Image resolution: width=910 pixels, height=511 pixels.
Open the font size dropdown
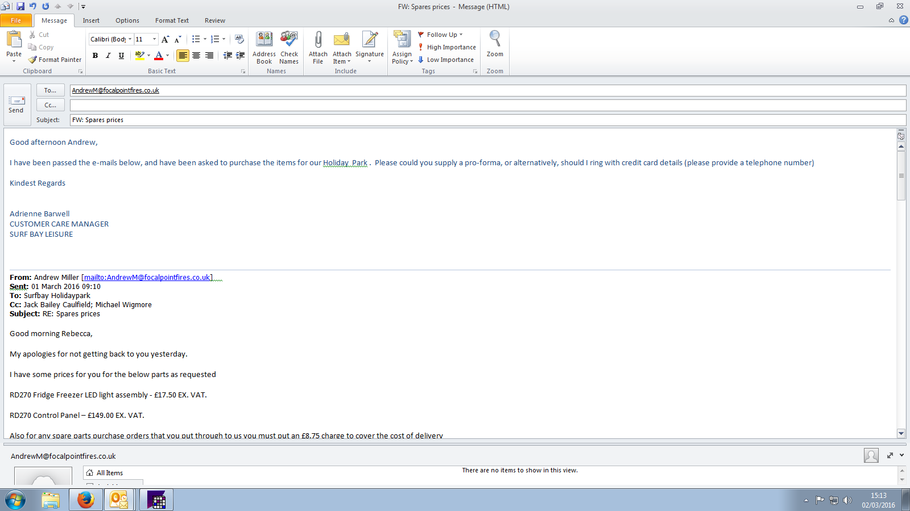pyautogui.click(x=154, y=39)
